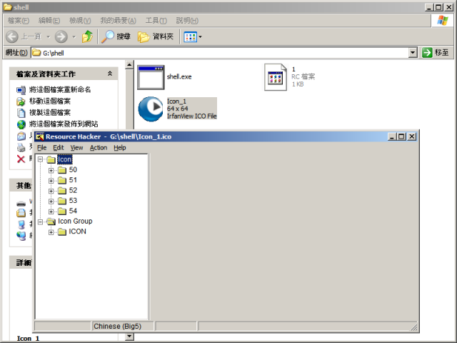The image size is (457, 343).
Task: Select the 1 RC file icon
Action: coord(276,77)
